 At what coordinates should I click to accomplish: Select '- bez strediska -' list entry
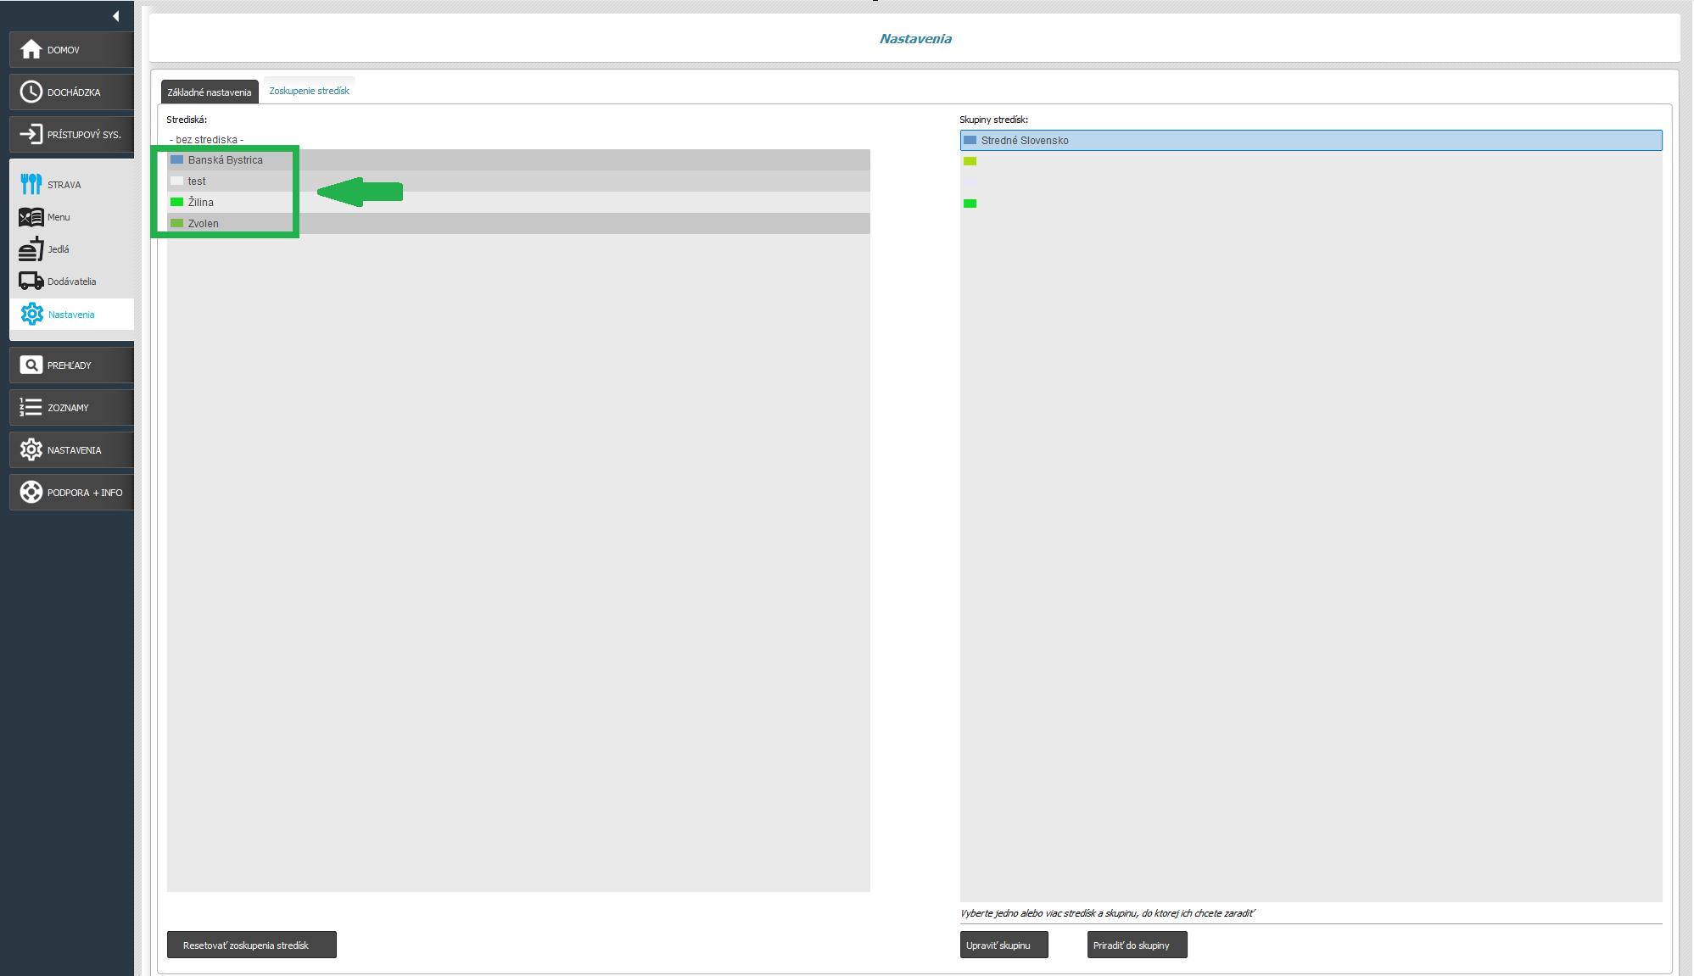(206, 139)
